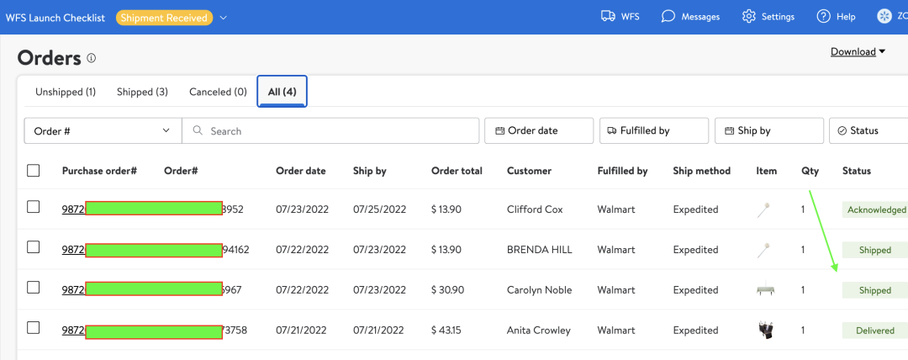This screenshot has height=360, width=908.
Task: Click Clifford Cox order item thumbnail
Action: 763,210
